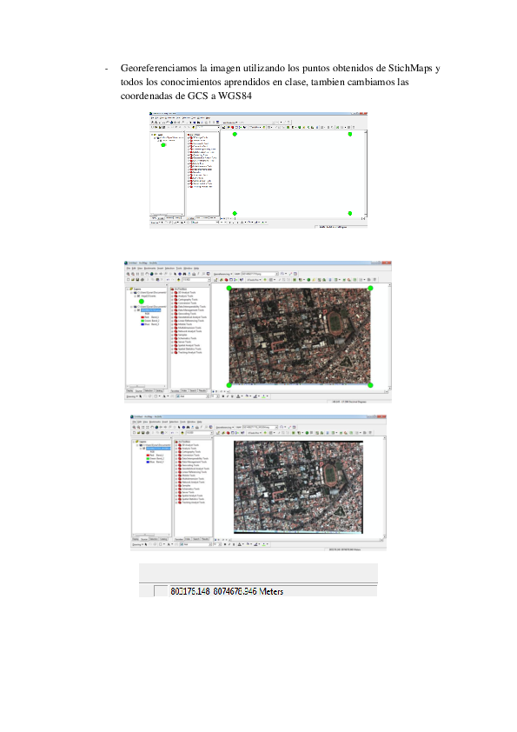Click Full Extent globe in middle screenshot
This screenshot has height=732, width=517.
(x=152, y=274)
